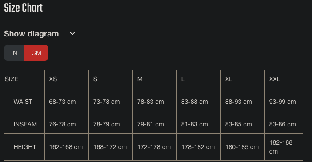Viewport: 312px width, 162px height.
Task: Select the S column header
Action: (x=111, y=79)
